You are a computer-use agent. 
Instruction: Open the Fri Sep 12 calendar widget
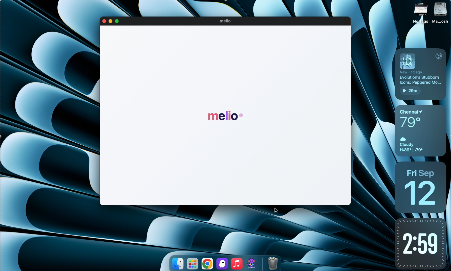420,187
